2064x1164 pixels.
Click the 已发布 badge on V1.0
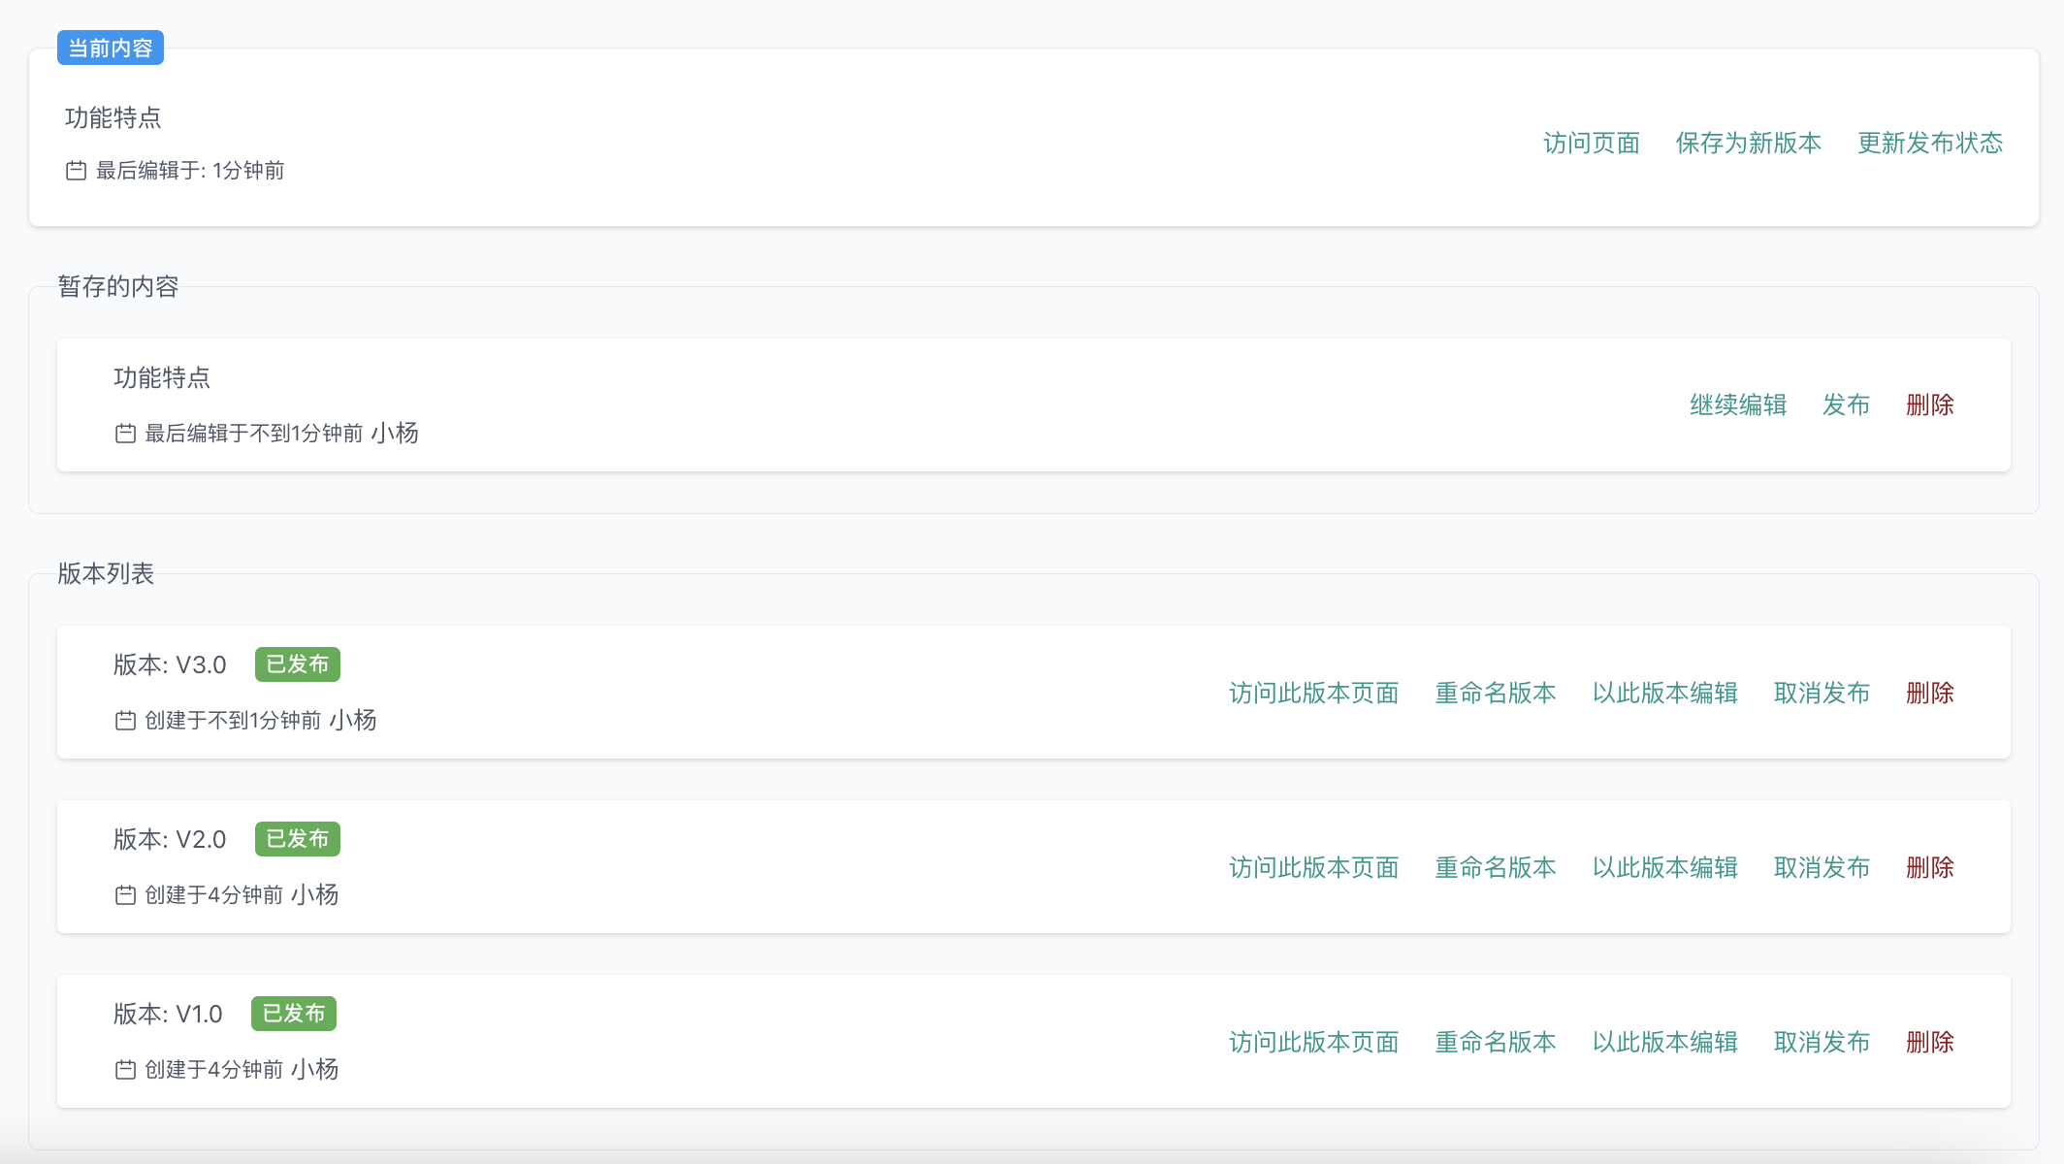coord(293,1014)
